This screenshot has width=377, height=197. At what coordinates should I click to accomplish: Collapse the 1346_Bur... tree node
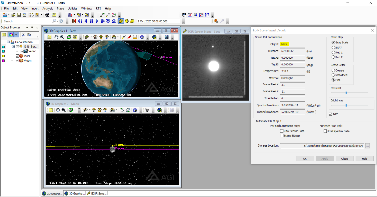tap(13, 47)
